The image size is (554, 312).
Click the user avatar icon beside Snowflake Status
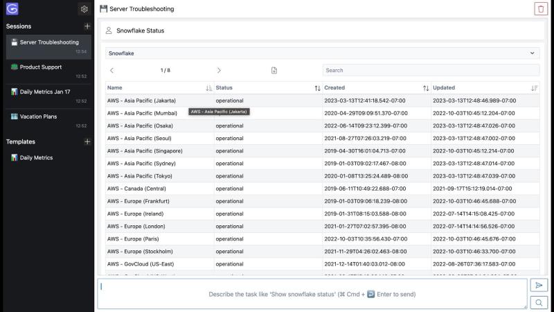109,31
